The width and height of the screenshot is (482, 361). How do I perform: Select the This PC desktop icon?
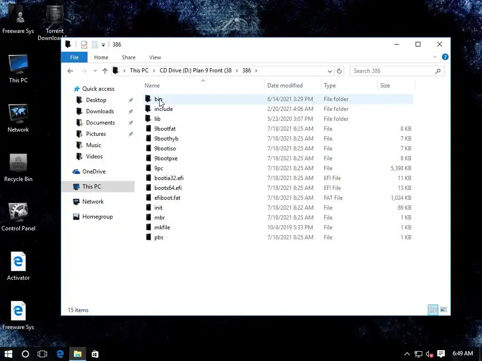18,69
